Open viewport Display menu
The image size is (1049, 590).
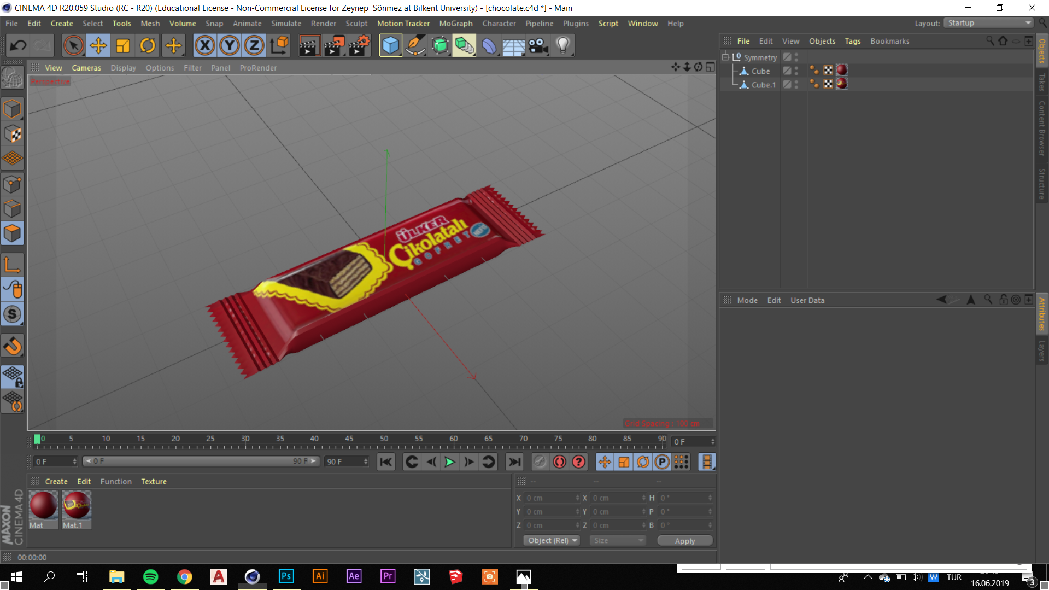[123, 68]
